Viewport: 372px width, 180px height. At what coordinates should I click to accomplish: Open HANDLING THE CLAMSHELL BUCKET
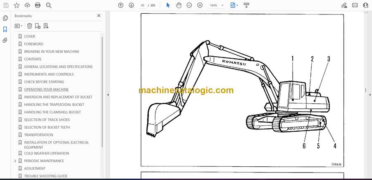52,112
